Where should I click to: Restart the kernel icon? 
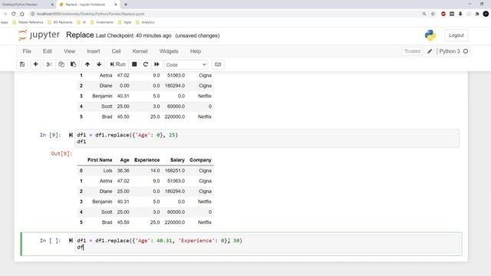click(146, 64)
